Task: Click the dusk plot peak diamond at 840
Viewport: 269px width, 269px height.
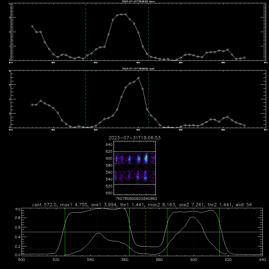Action: point(139,78)
